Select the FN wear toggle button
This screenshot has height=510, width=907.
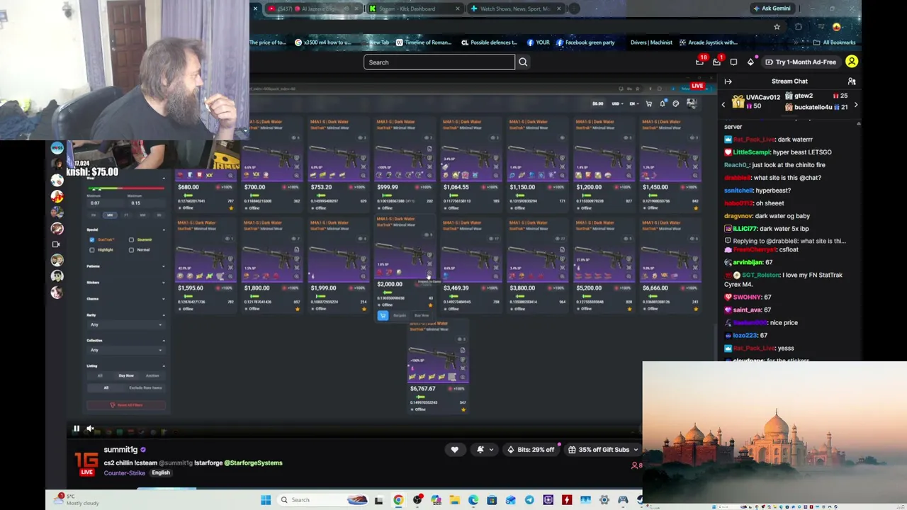[x=94, y=215]
